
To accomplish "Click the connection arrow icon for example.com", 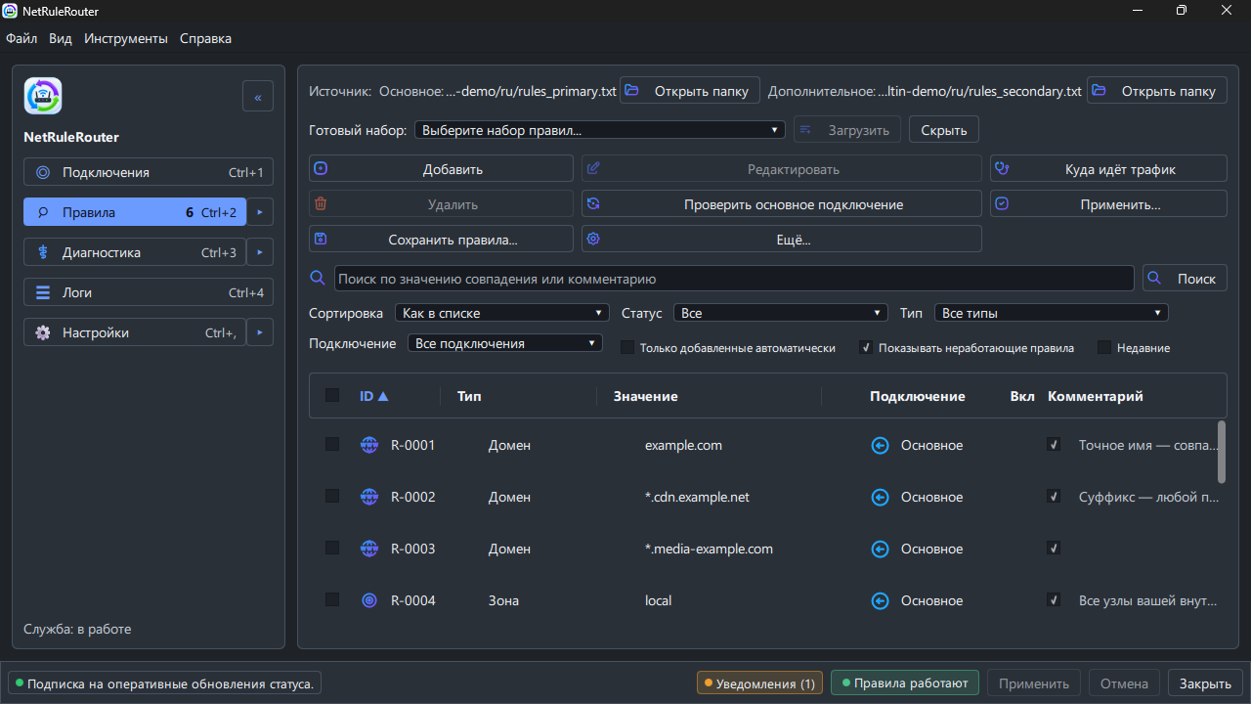I will [880, 445].
